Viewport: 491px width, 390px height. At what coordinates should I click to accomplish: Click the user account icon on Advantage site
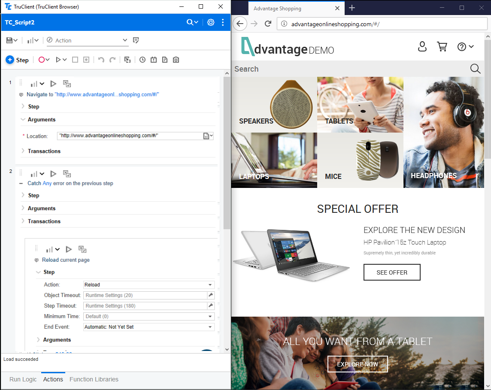422,47
